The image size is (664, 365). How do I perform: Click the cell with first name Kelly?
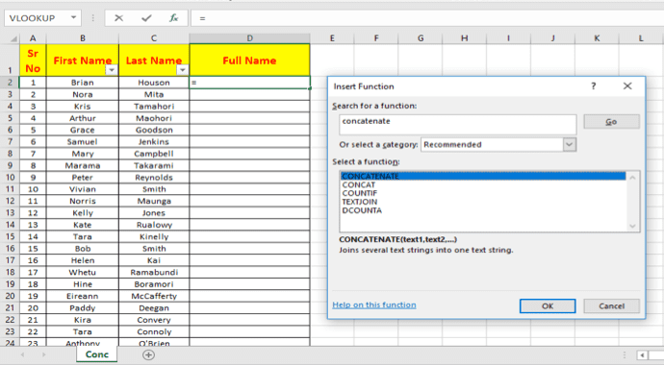pyautogui.click(x=83, y=213)
